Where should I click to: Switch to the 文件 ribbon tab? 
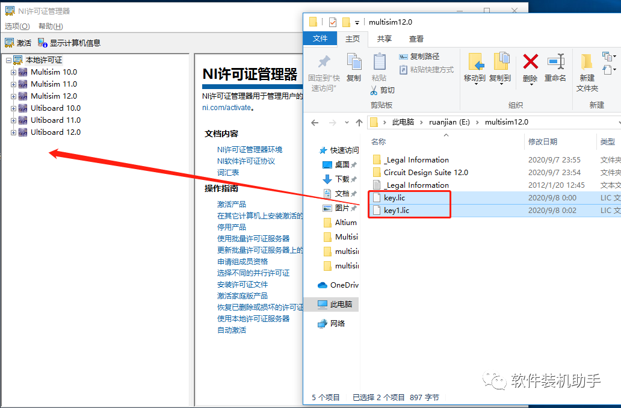pyautogui.click(x=320, y=39)
